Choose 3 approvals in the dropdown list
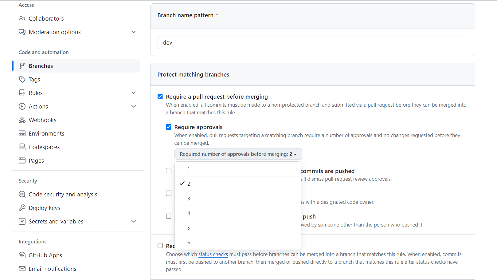497x280 pixels. (238, 199)
